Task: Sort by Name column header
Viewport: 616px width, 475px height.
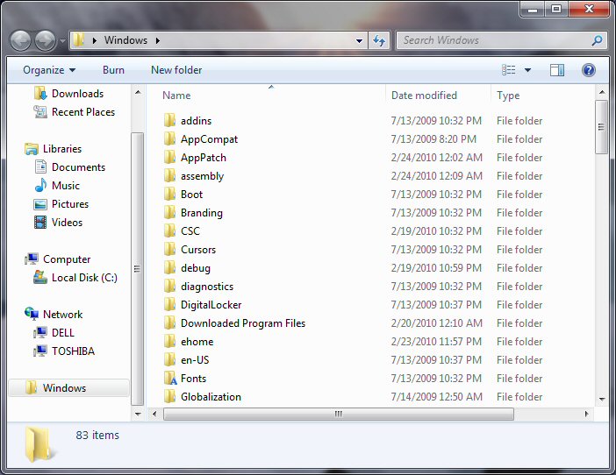Action: (176, 96)
